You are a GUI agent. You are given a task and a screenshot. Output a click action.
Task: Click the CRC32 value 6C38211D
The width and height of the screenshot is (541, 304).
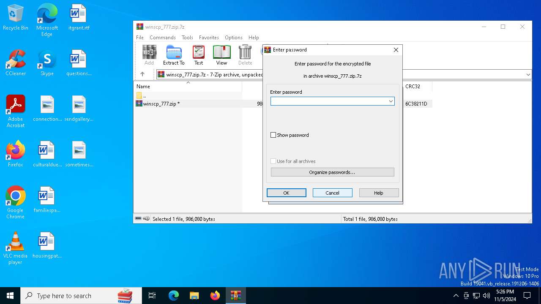pyautogui.click(x=416, y=103)
